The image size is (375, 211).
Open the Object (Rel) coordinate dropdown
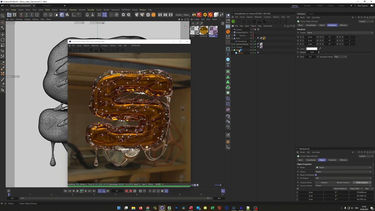pos(356,188)
